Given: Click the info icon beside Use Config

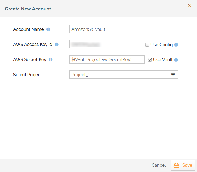Looking at the screenshot, I should click(176, 45).
